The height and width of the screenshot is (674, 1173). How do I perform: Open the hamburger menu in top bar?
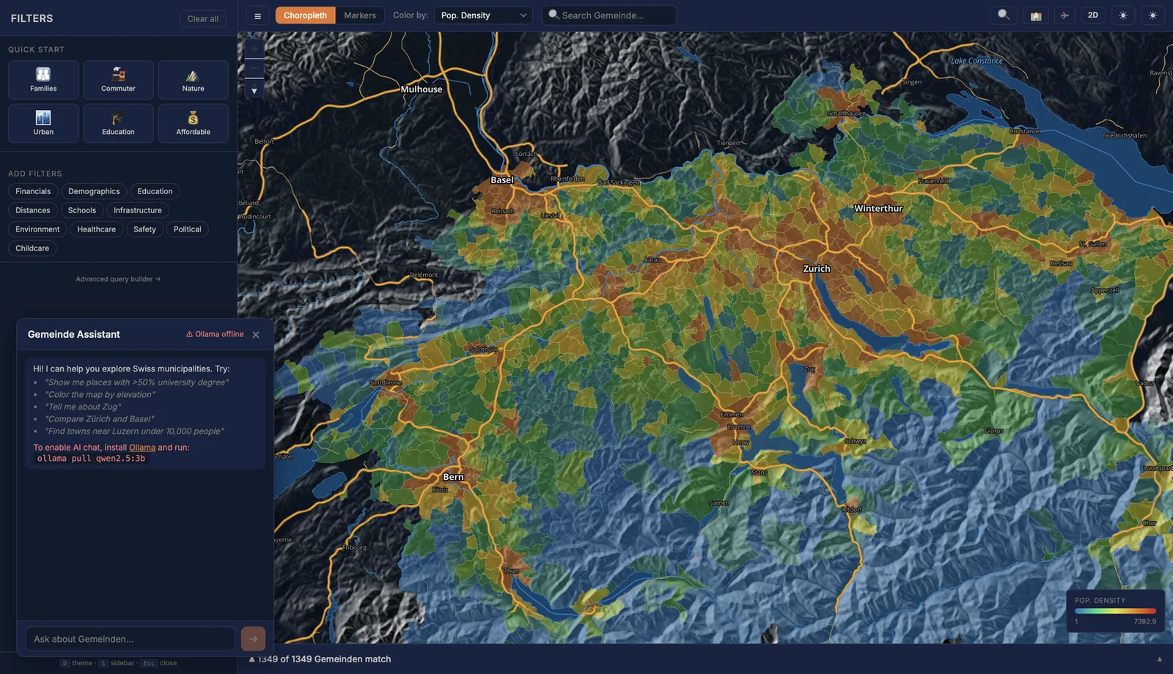click(x=257, y=15)
